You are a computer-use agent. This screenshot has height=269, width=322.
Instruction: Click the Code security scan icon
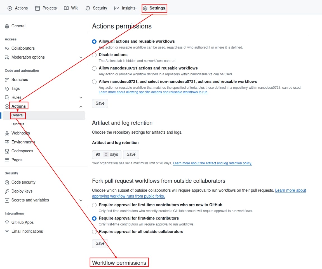point(7,182)
